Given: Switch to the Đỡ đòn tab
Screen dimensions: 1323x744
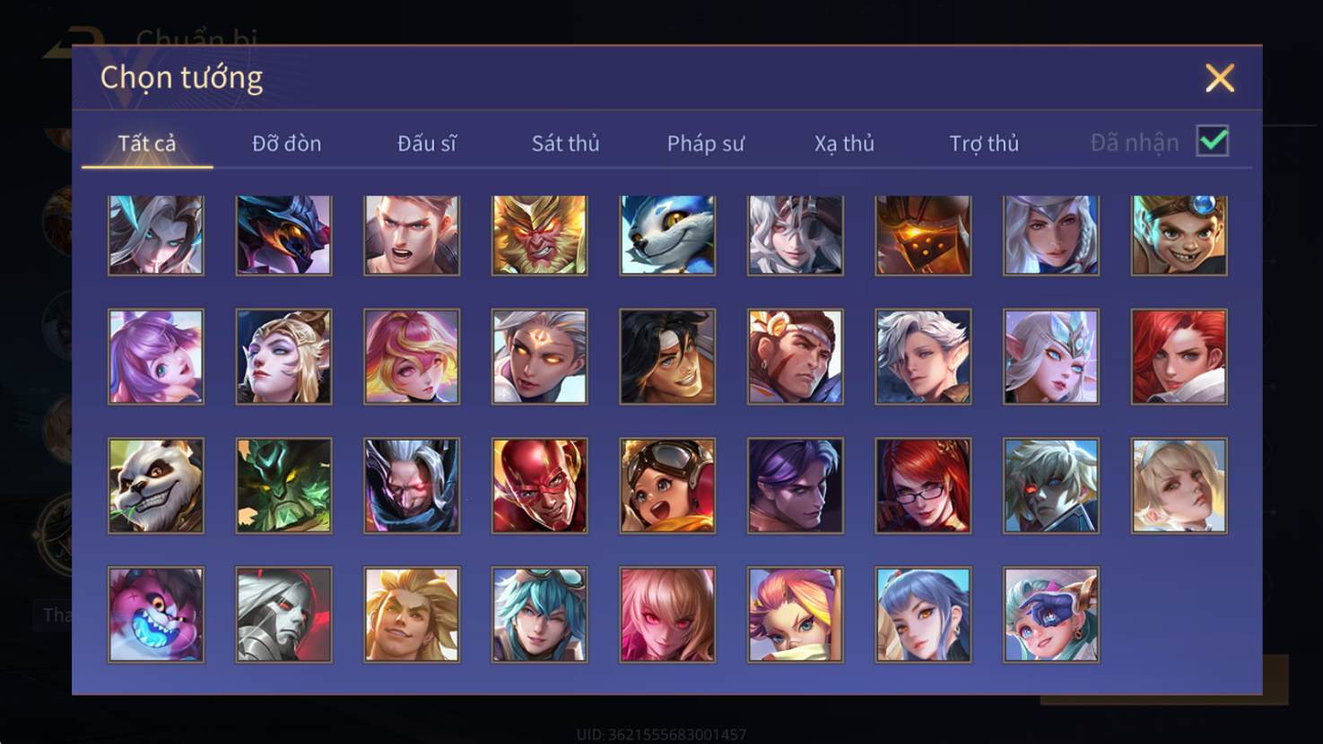Looking at the screenshot, I should tap(287, 144).
